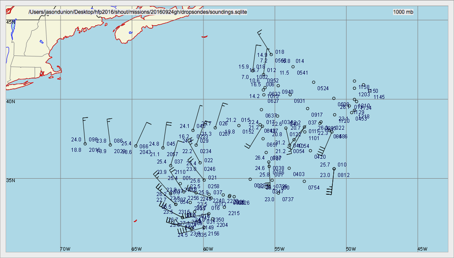This screenshot has width=454, height=258.
Task: Click the 0234 time label
Action: 206,151
